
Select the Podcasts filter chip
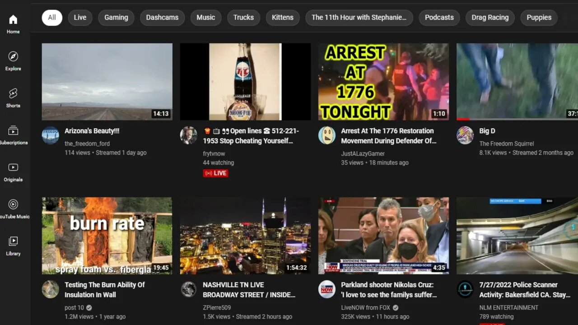click(x=439, y=18)
